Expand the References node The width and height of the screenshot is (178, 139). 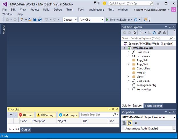point(128,56)
